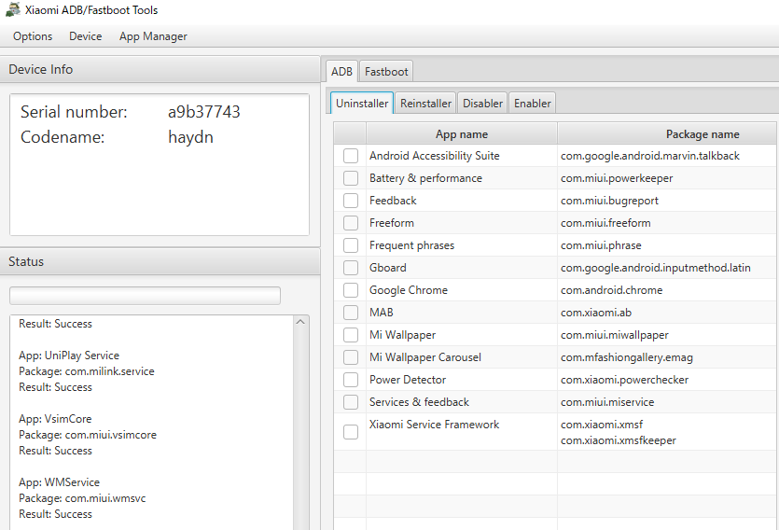Click package com.xiaomi.ab
Image resolution: width=779 pixels, height=530 pixels.
pyautogui.click(x=596, y=313)
